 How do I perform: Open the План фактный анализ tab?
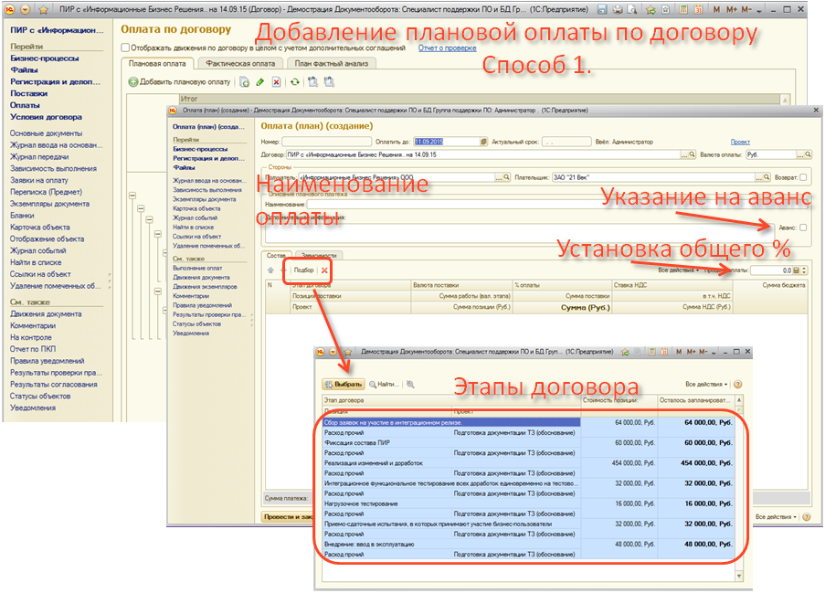330,64
